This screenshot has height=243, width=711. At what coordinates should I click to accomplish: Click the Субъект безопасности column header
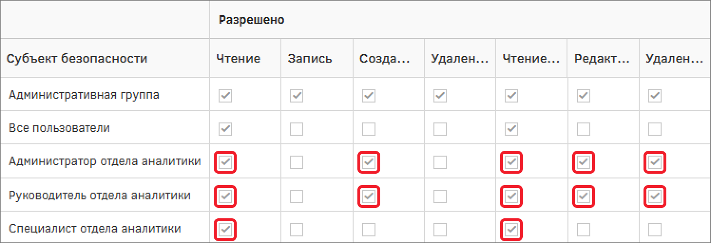[77, 59]
